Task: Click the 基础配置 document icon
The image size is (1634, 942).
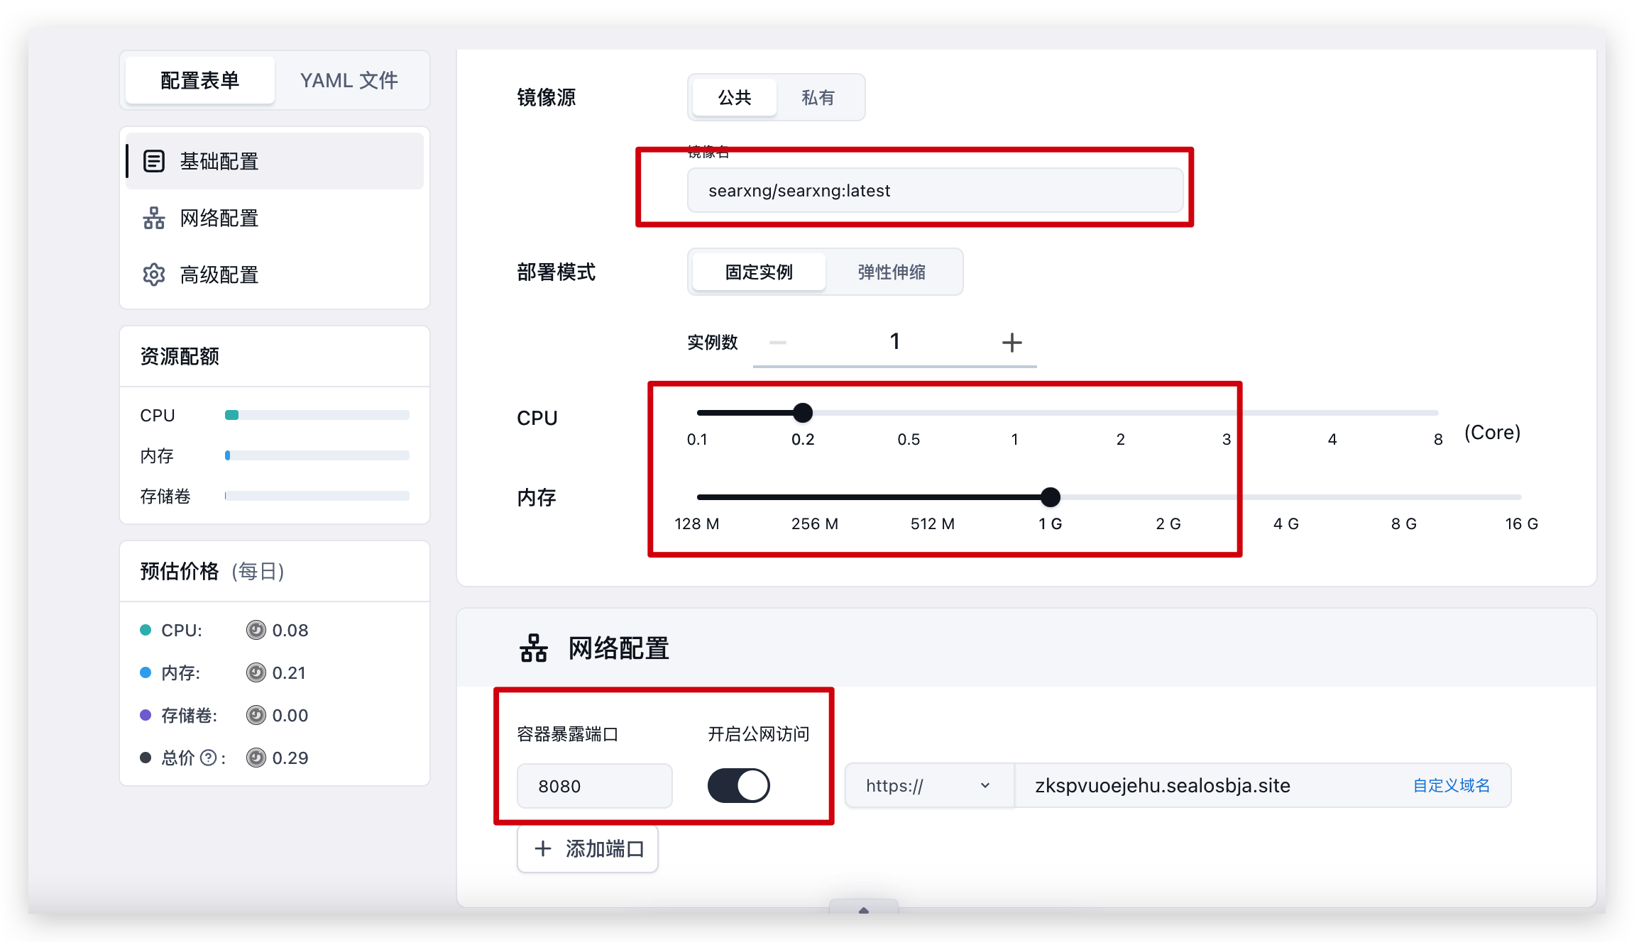Action: (x=154, y=161)
